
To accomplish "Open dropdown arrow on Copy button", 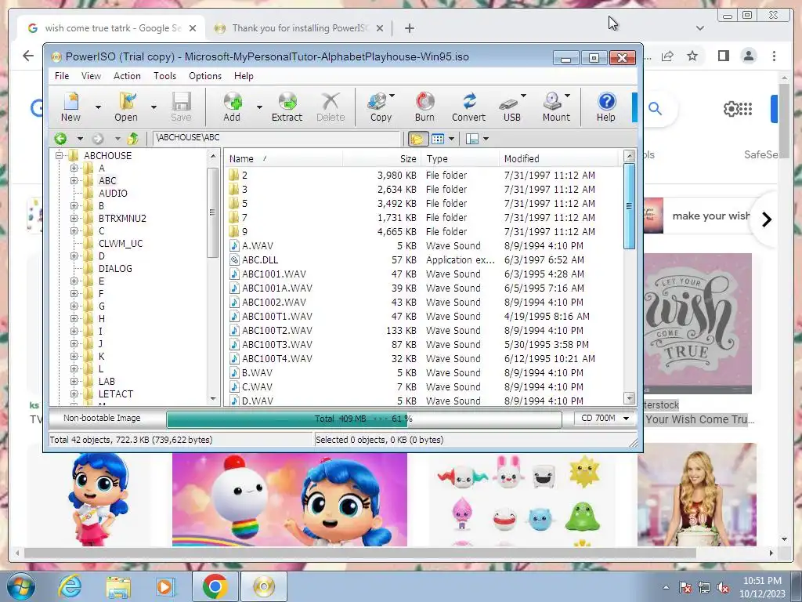I will (392, 96).
